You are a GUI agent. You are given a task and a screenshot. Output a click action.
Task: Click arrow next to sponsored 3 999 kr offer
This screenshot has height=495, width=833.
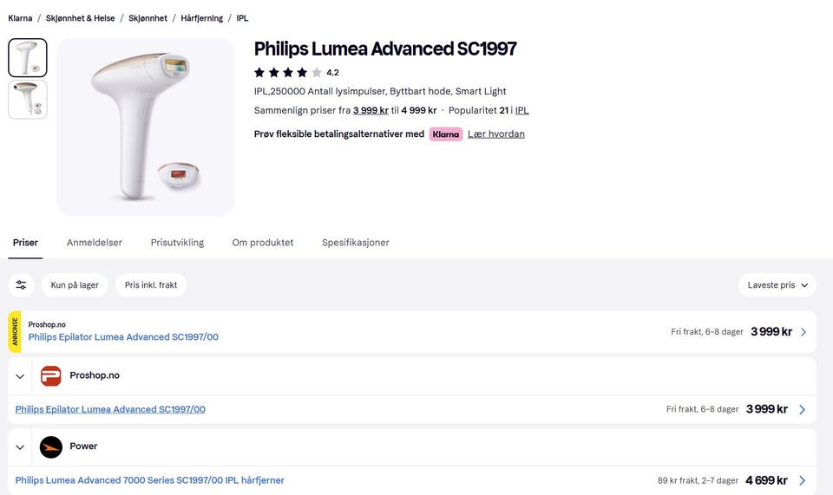point(803,332)
